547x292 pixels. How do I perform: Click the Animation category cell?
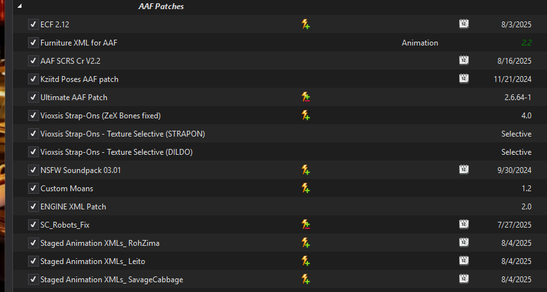[x=419, y=42]
